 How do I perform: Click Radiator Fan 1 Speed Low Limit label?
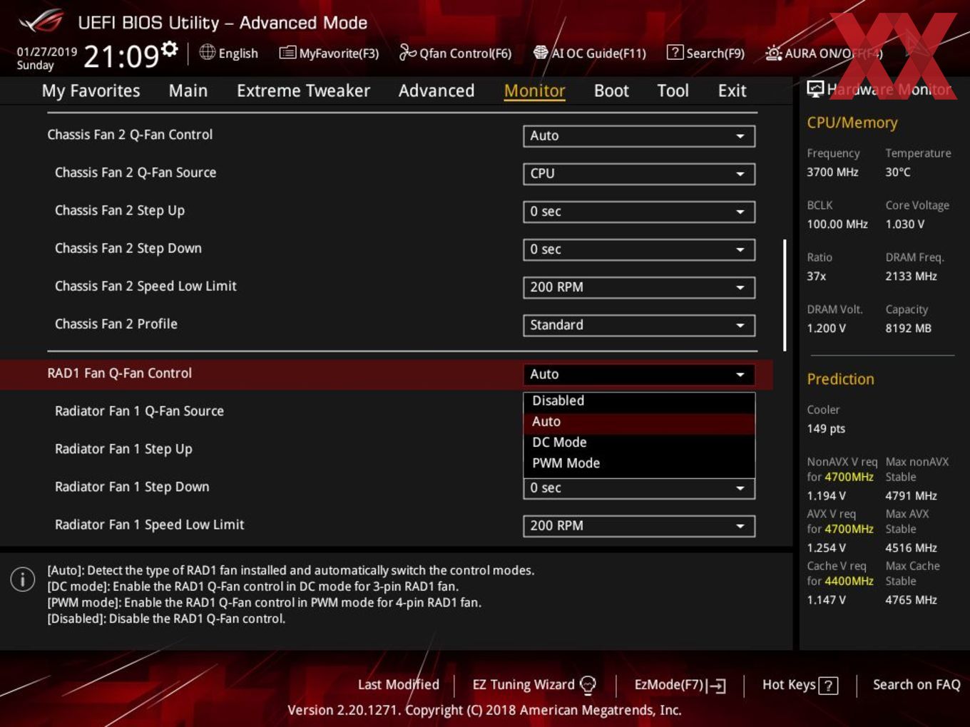(x=149, y=525)
